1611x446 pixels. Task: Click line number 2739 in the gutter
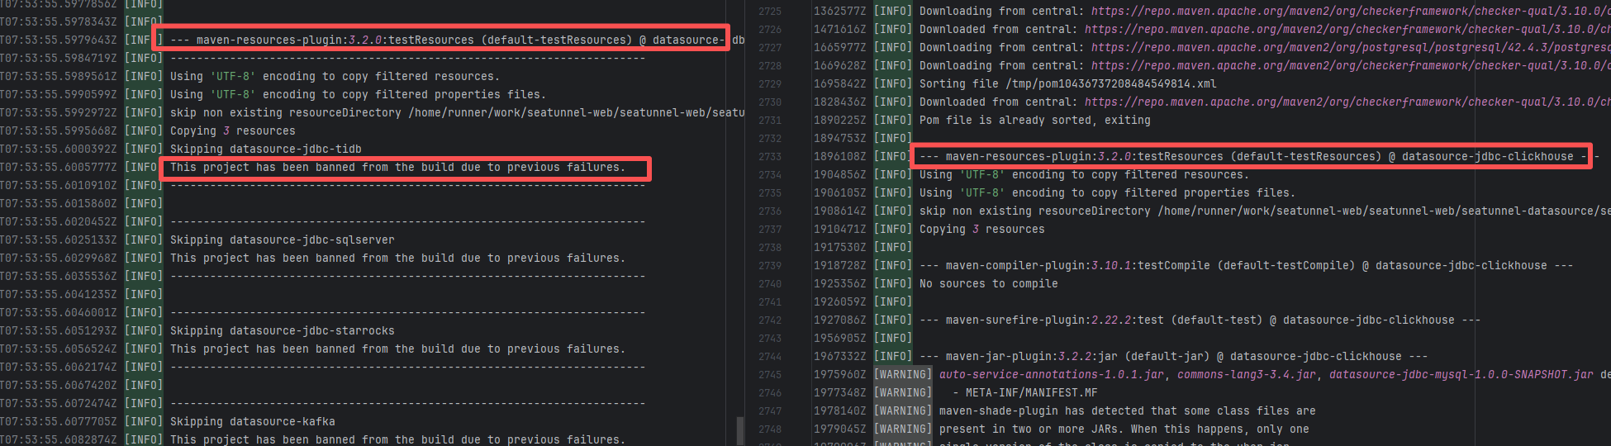click(x=769, y=266)
